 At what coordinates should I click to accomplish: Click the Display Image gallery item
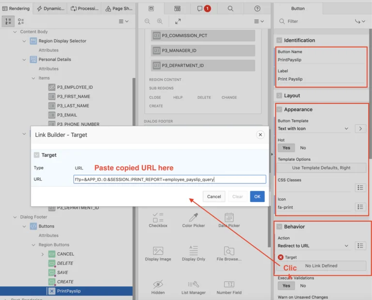coord(158,253)
